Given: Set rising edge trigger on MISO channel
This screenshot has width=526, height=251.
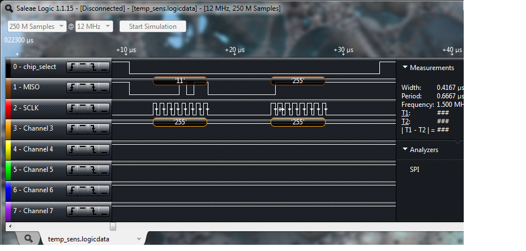Looking at the screenshot, I should pyautogui.click(x=72, y=88).
